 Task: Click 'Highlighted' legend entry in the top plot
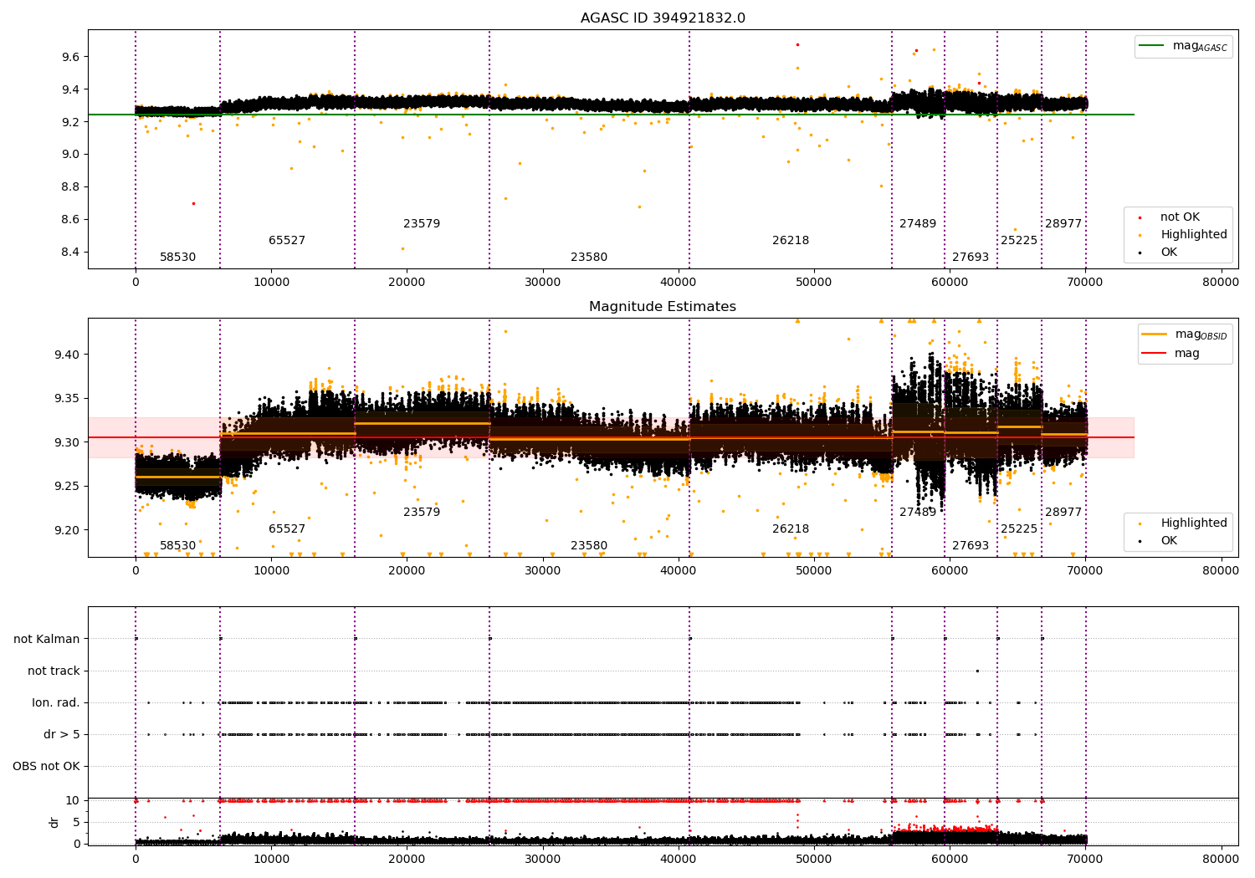click(1180, 235)
